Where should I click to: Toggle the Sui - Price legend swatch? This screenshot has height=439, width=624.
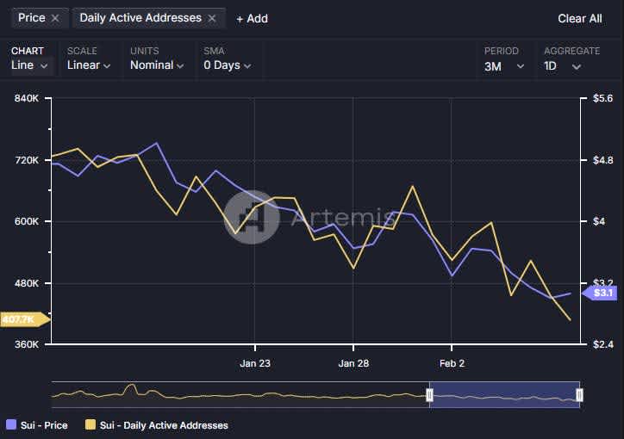11,424
